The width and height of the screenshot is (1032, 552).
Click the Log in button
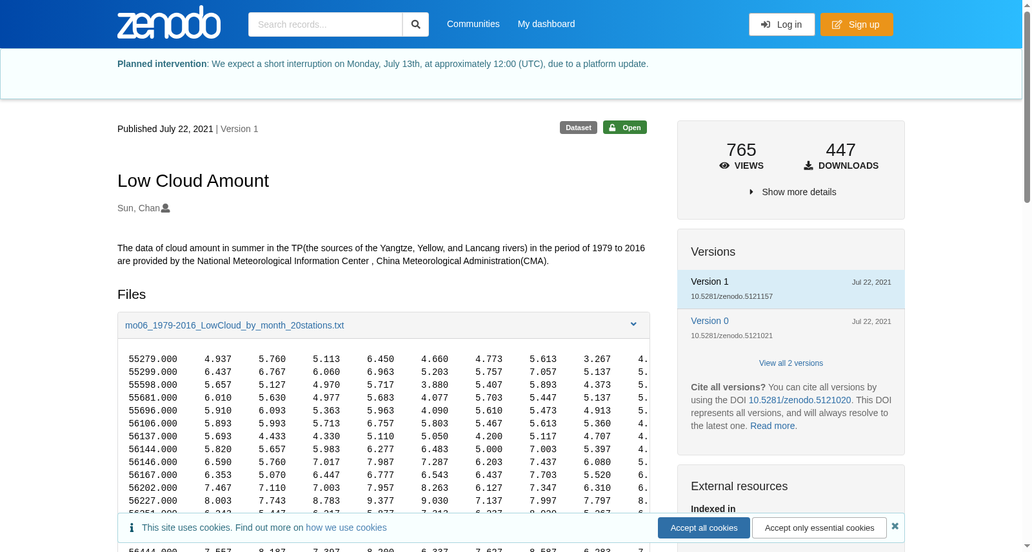coord(782,24)
